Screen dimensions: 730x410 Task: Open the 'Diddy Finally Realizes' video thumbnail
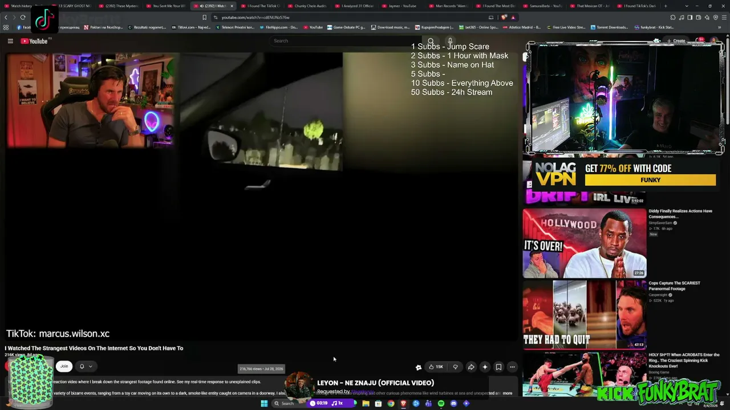click(585, 243)
